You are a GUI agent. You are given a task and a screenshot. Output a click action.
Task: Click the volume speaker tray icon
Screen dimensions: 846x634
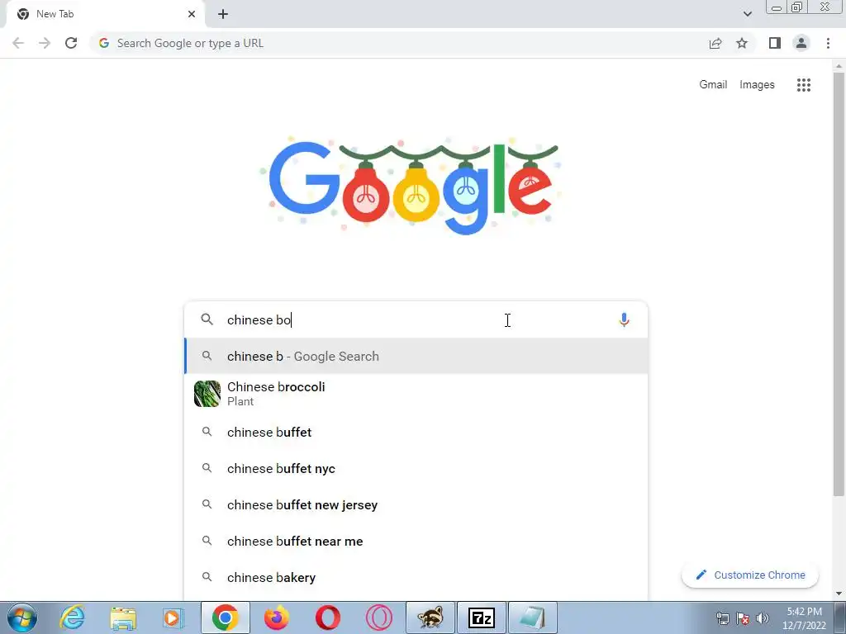[763, 617]
